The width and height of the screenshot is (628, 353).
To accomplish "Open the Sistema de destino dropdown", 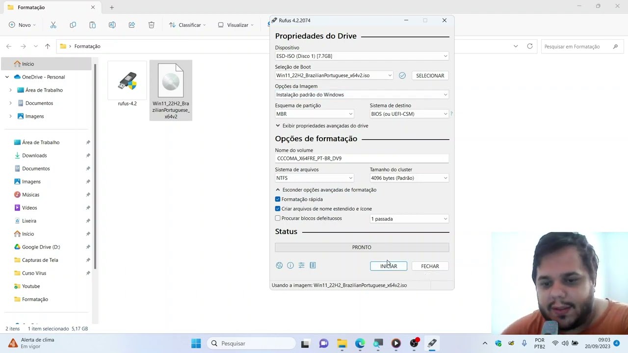I will pos(409,114).
